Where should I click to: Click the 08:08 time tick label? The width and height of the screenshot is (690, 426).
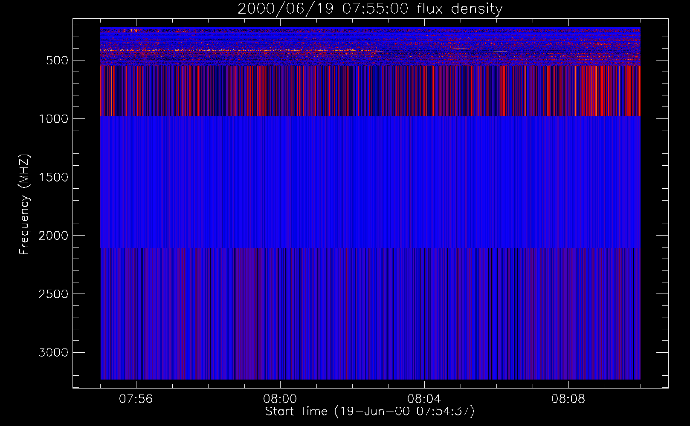point(568,399)
